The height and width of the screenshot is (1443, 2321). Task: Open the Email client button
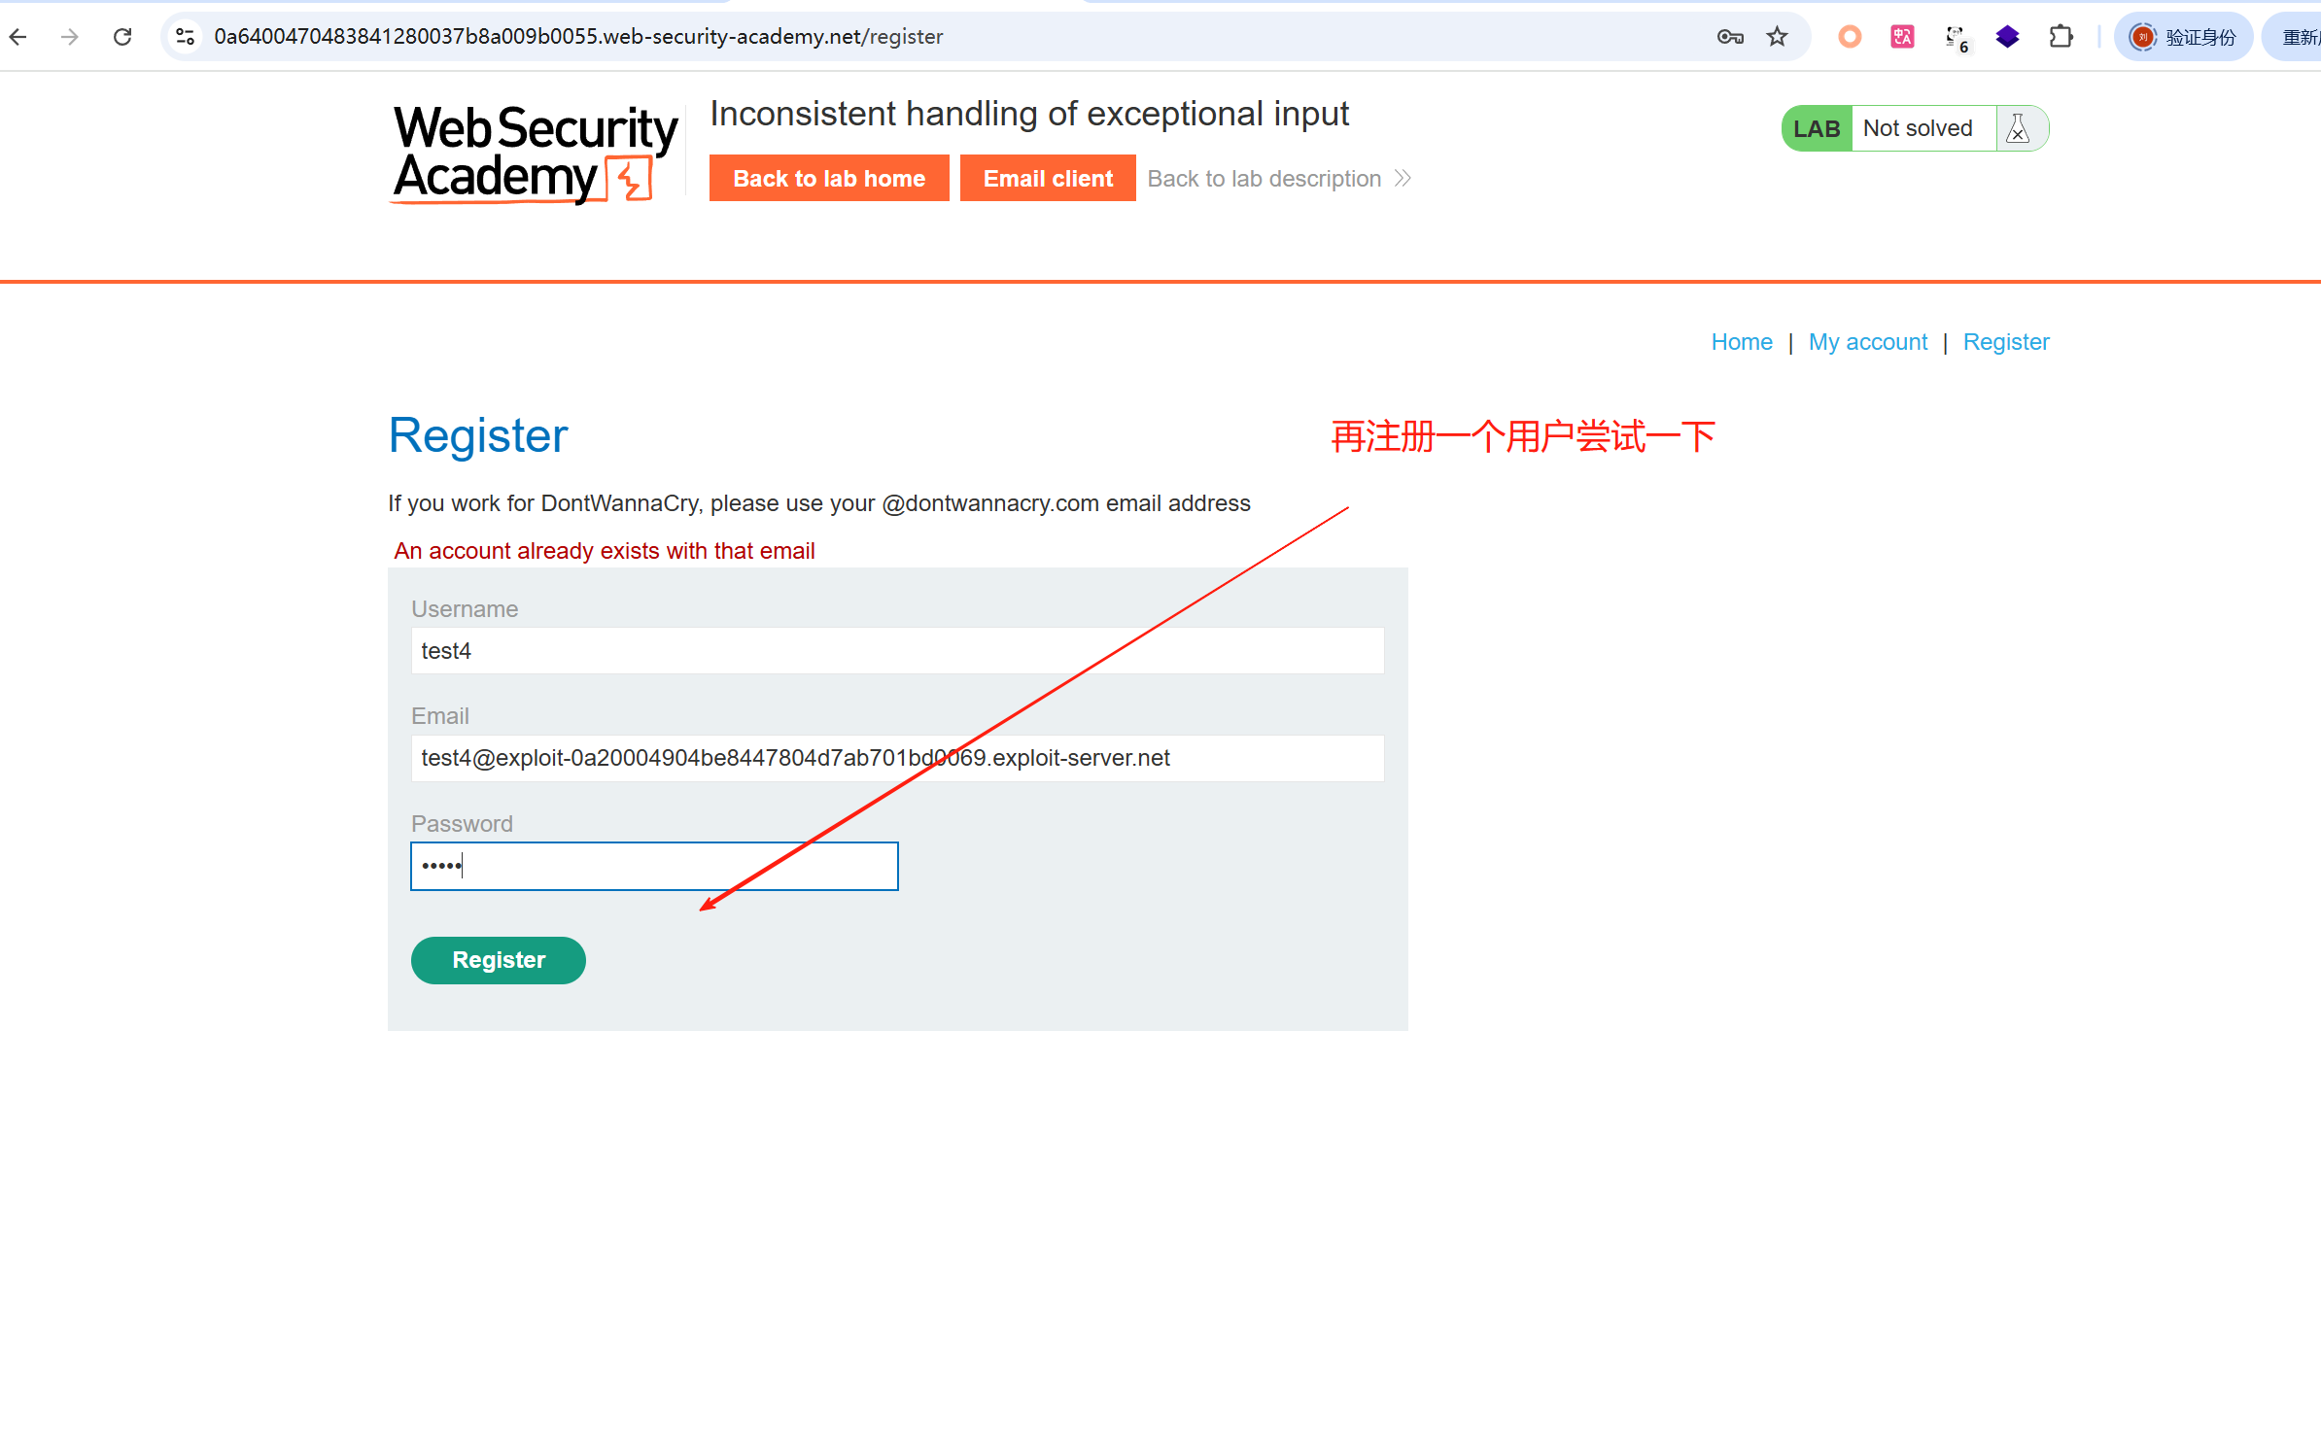1048,179
